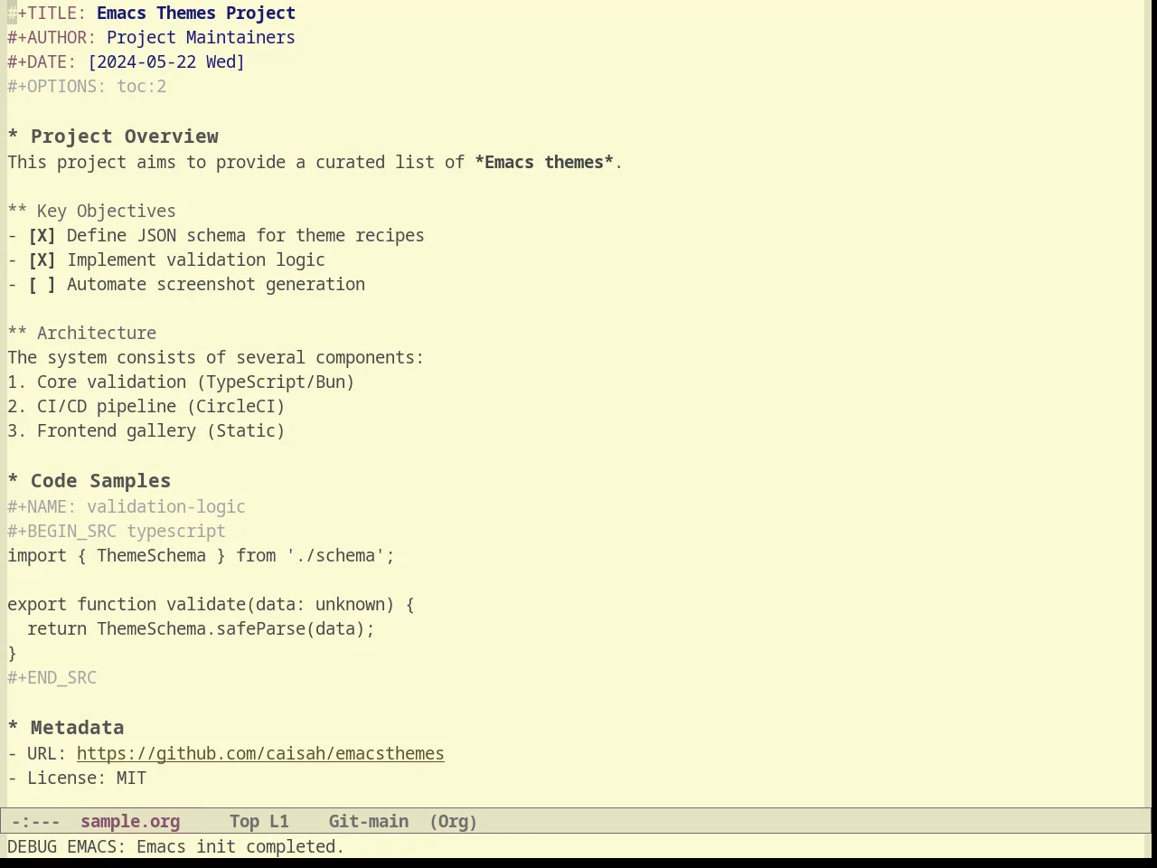This screenshot has height=868, width=1157.
Task: Click the -:--- buffer status flags
Action: tap(36, 822)
